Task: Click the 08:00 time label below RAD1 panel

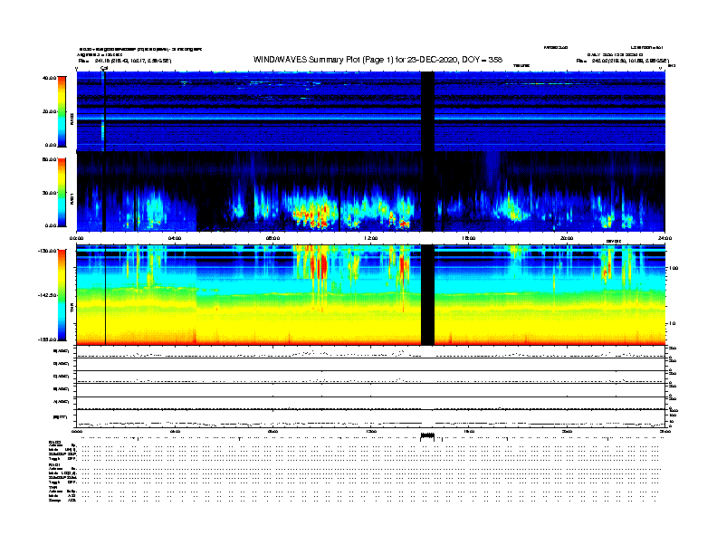Action: tap(272, 238)
